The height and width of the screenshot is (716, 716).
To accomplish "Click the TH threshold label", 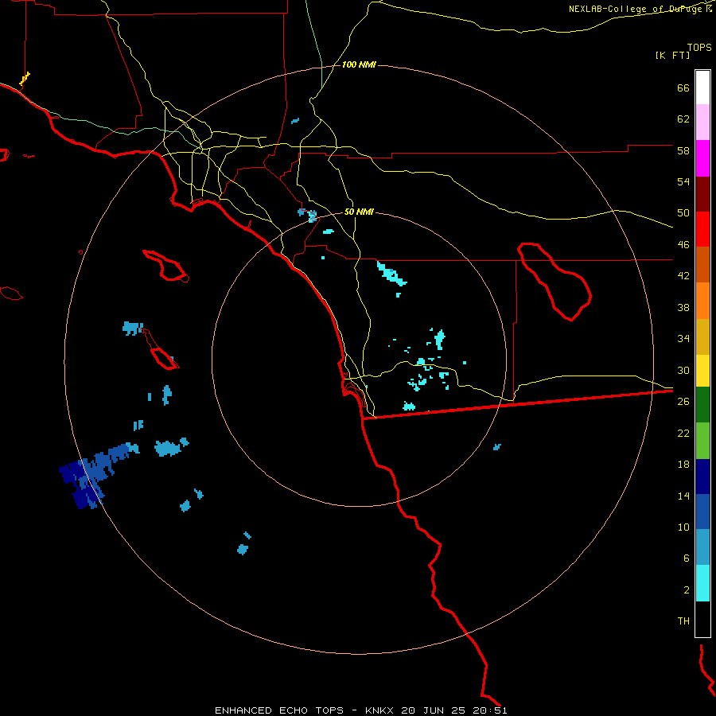I will tap(683, 621).
